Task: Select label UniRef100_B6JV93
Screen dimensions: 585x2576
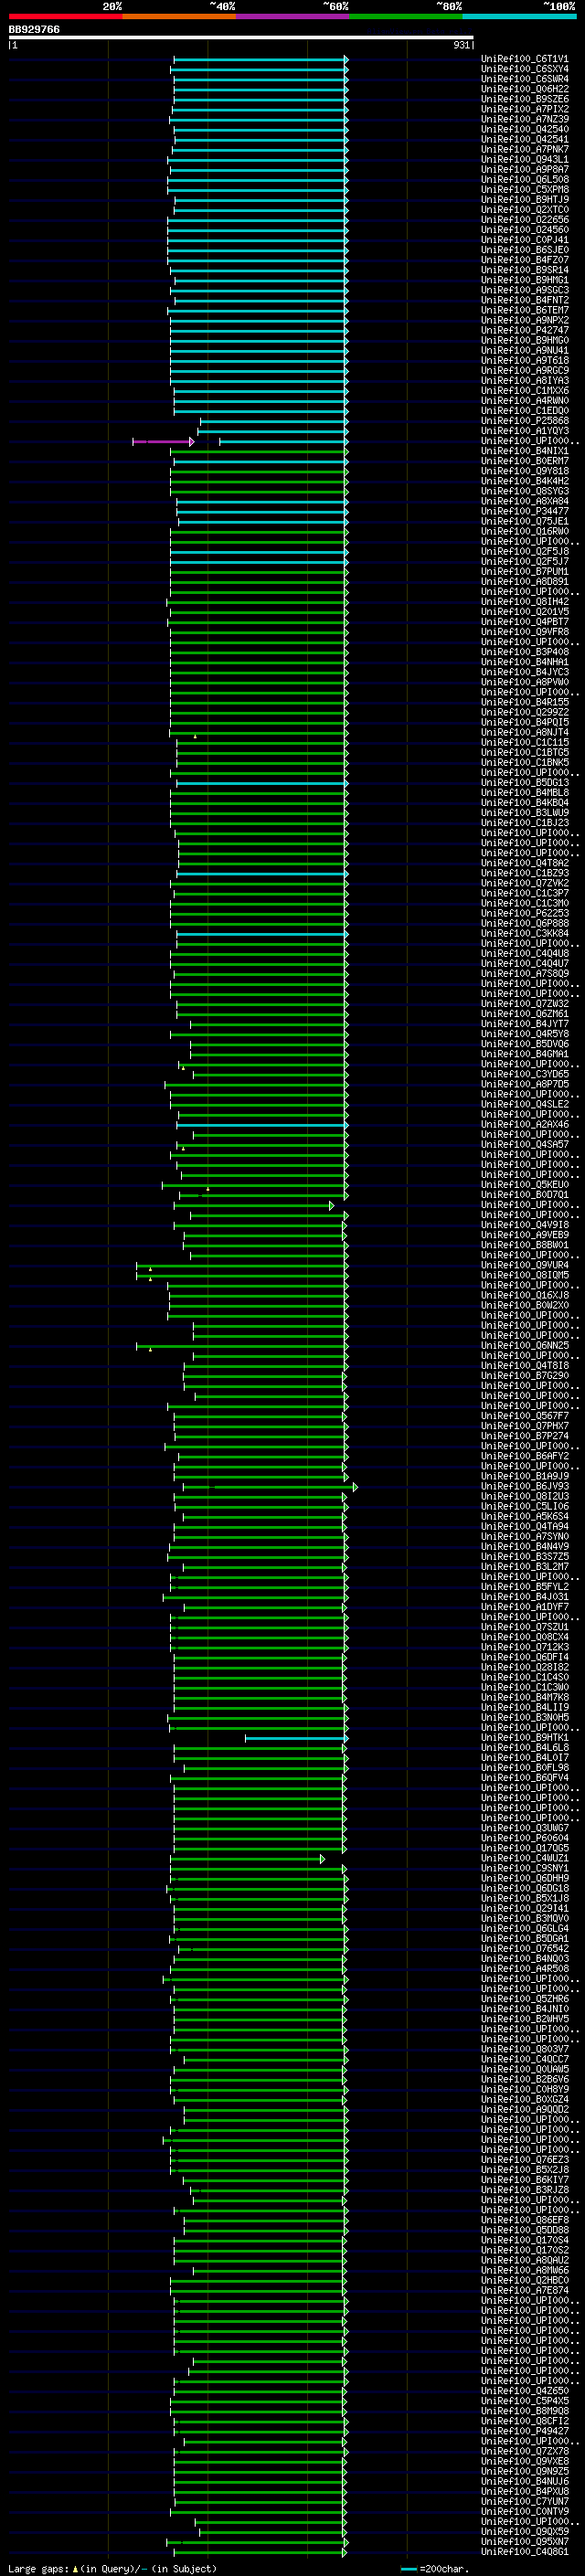Action: [524, 1486]
